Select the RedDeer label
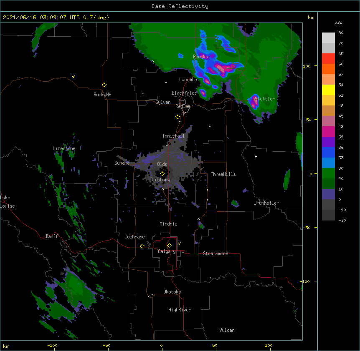 click(184, 106)
